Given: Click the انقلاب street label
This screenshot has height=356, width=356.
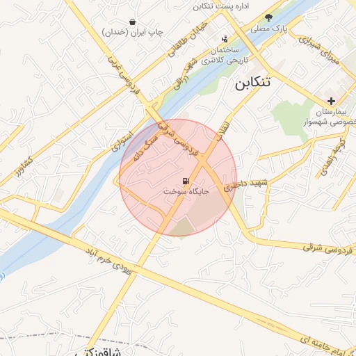Looking at the screenshot, I should tap(223, 132).
